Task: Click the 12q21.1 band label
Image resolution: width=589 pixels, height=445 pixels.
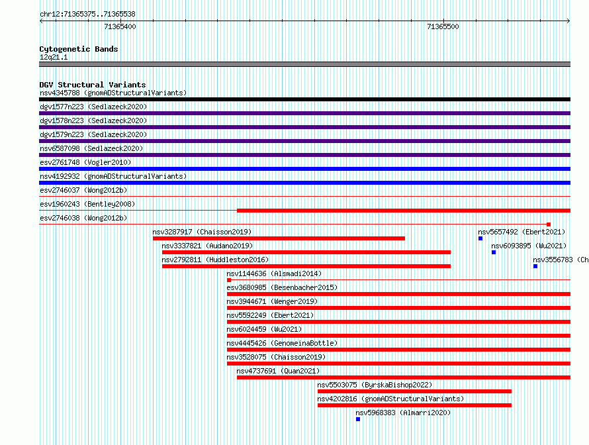Action: pos(54,57)
